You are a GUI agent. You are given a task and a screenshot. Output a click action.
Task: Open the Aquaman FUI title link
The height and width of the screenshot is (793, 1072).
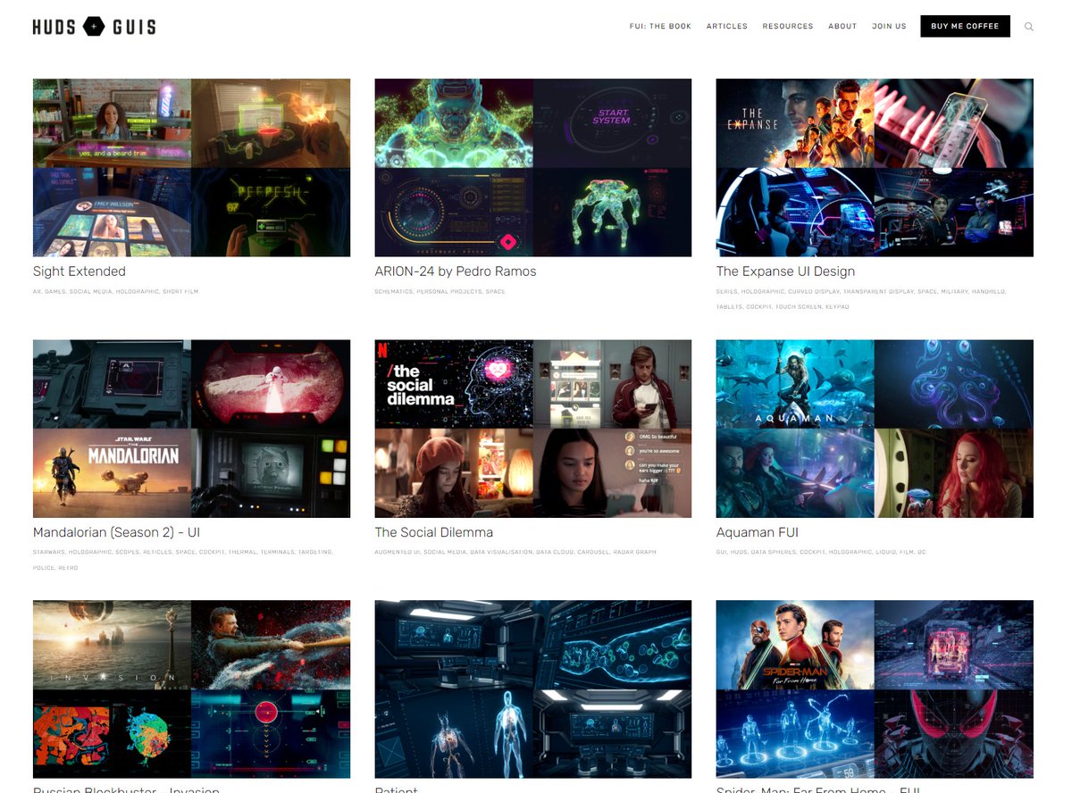(758, 532)
